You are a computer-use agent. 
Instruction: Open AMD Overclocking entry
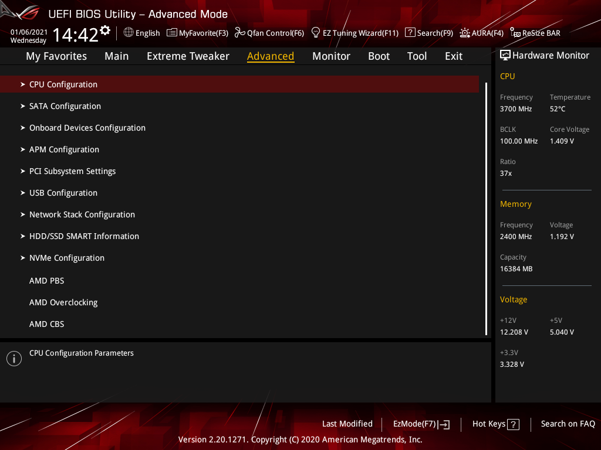[63, 302]
